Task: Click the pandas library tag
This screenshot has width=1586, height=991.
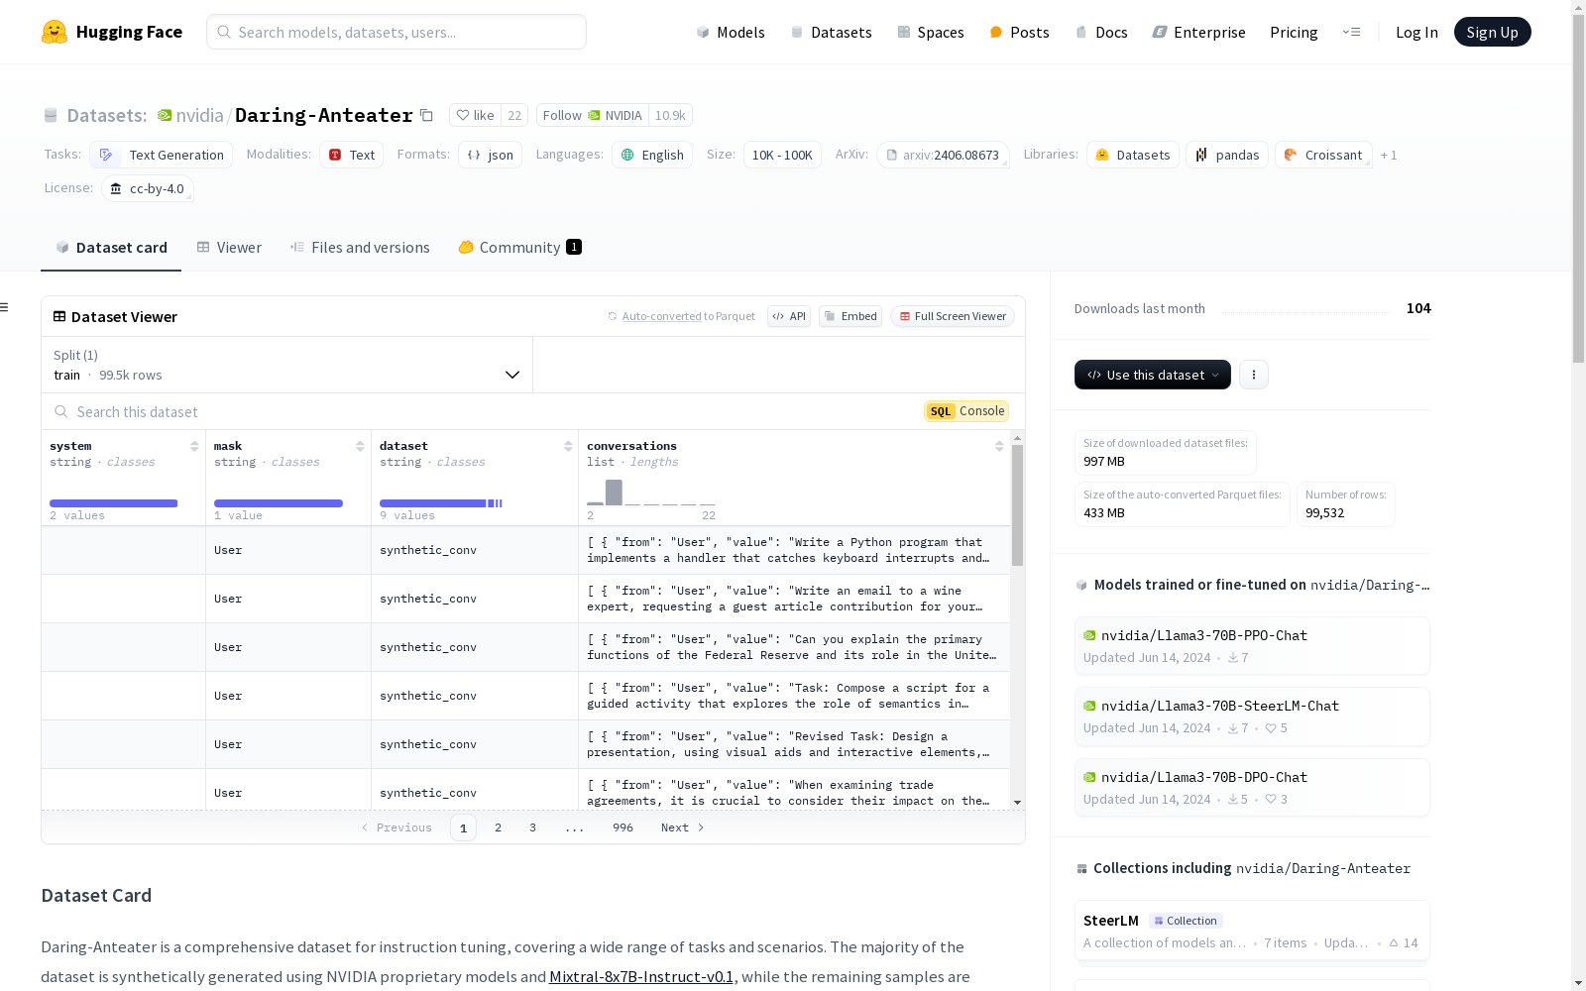Action: (1227, 155)
